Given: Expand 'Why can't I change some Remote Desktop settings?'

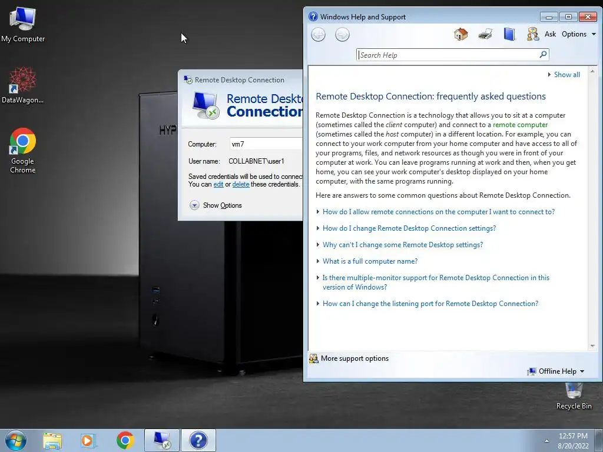Looking at the screenshot, I should [x=403, y=245].
